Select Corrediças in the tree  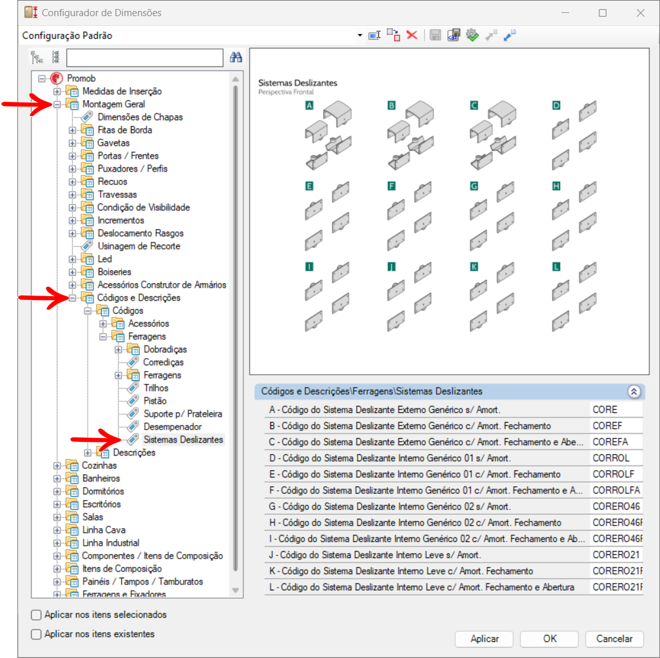click(x=163, y=362)
